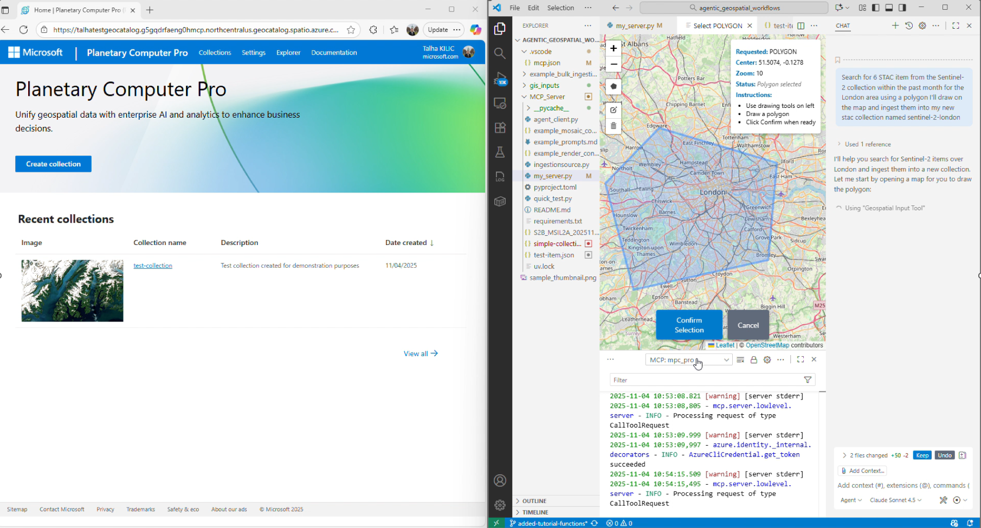Click the output Filter text field

pyautogui.click(x=706, y=380)
